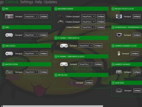Configure the Game Gear gamepad

click(x=137, y=90)
